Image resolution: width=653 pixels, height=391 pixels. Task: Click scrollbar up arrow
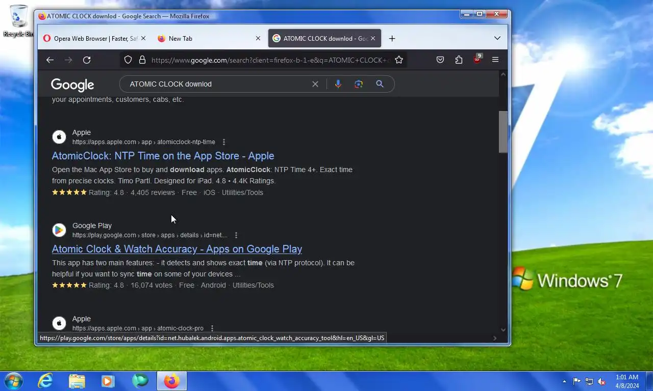tap(503, 74)
